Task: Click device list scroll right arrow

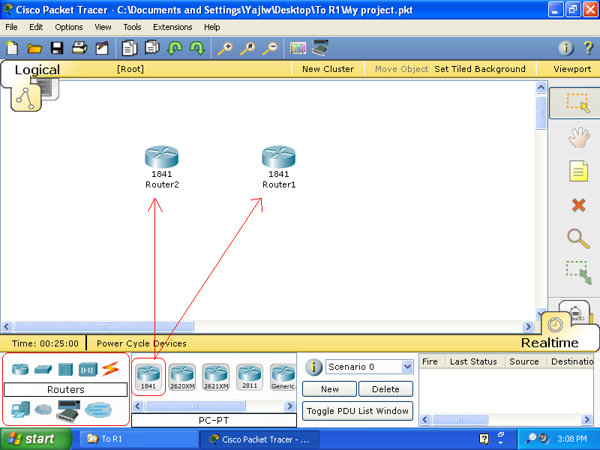Action: click(x=290, y=406)
